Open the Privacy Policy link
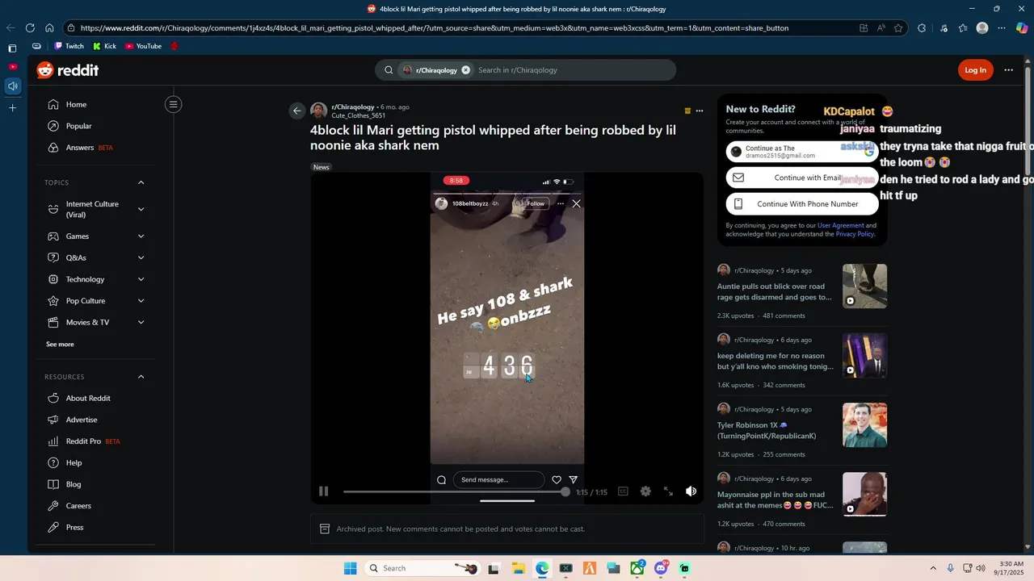This screenshot has height=581, width=1034. pyautogui.click(x=855, y=234)
